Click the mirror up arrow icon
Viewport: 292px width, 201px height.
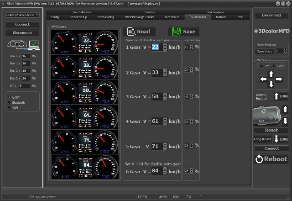pos(271,74)
